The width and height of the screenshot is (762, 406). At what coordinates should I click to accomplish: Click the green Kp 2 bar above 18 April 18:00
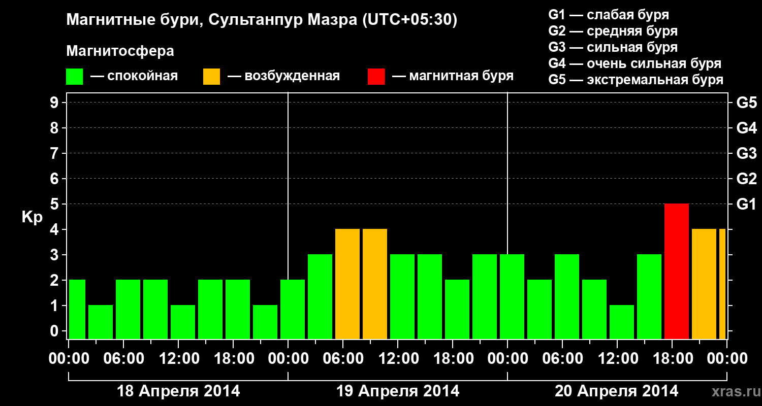pos(238,309)
